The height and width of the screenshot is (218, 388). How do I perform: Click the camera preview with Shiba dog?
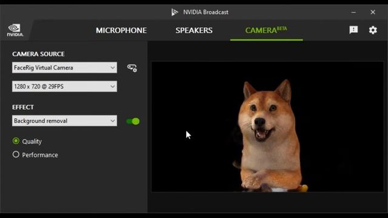267,127
